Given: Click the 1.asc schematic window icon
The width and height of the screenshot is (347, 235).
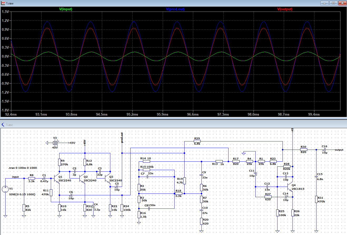Looking at the screenshot, I should (3, 124).
